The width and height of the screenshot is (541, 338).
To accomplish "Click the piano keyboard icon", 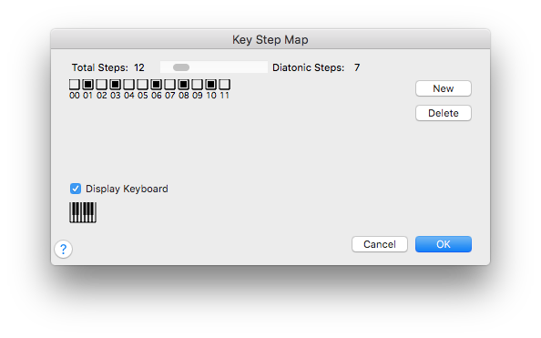I will [x=83, y=212].
